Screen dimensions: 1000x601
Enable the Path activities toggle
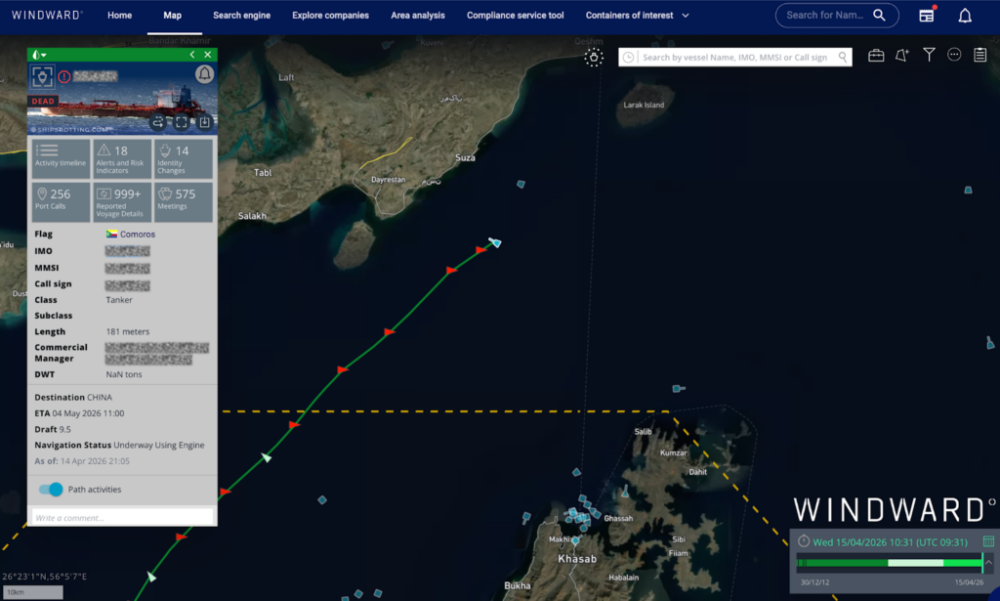[x=50, y=489]
